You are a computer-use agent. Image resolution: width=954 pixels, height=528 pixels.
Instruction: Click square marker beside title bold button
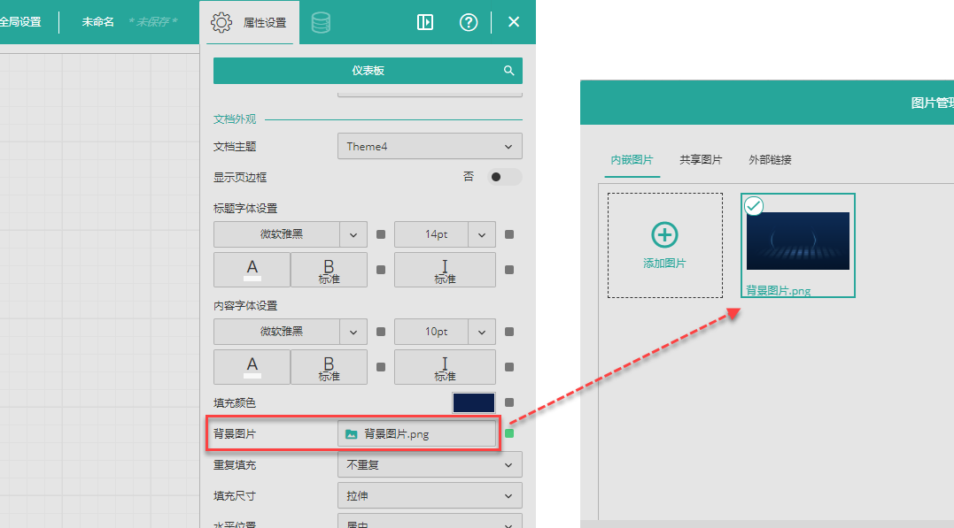coord(381,270)
